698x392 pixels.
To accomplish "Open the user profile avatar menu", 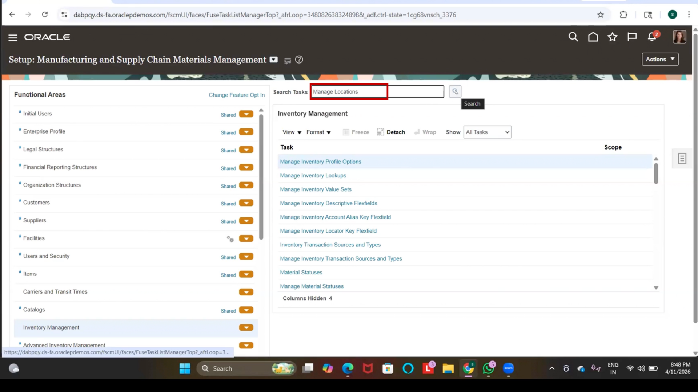I will coord(679,37).
